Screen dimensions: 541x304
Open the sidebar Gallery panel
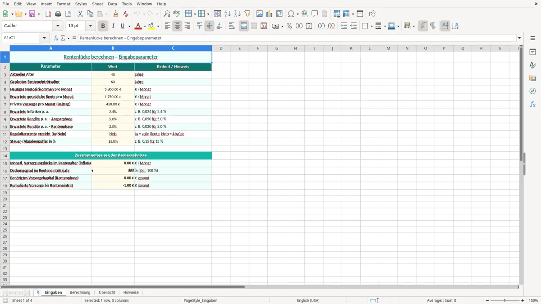point(532,78)
